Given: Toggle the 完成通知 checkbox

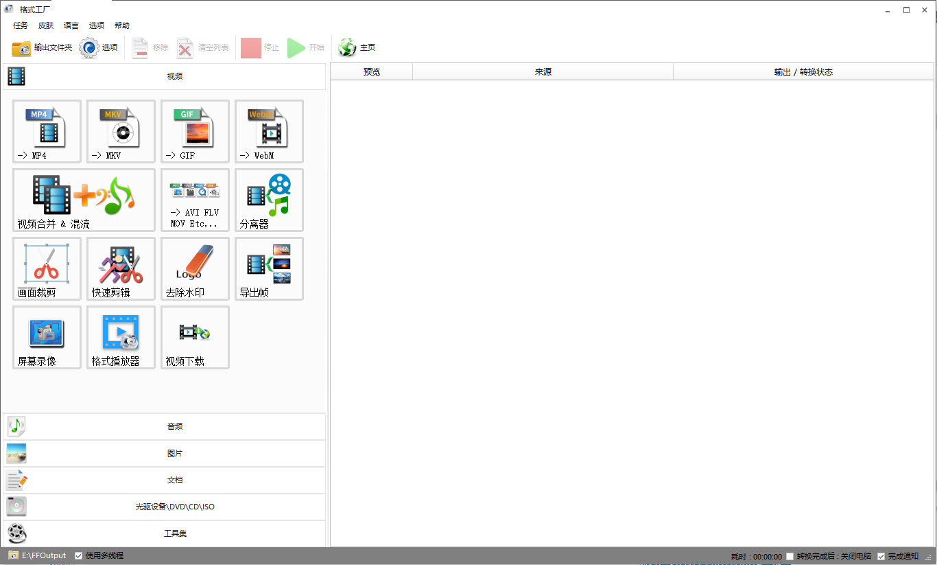Looking at the screenshot, I should 881,556.
